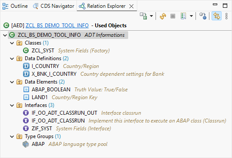Close the Relation Explorer tab

point(131,6)
